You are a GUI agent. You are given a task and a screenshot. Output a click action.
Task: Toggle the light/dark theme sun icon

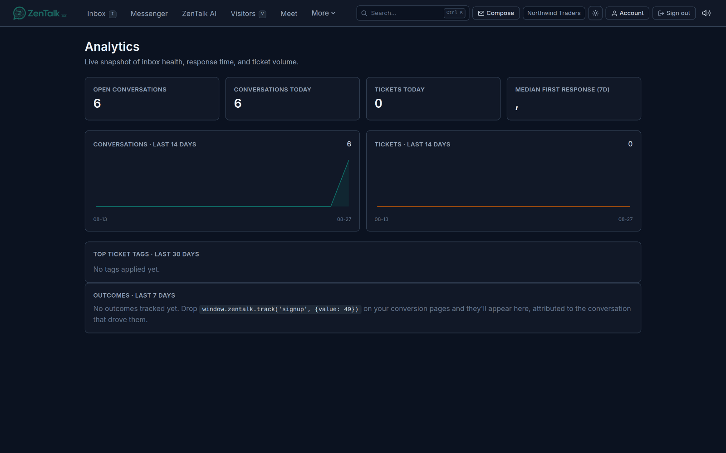595,13
